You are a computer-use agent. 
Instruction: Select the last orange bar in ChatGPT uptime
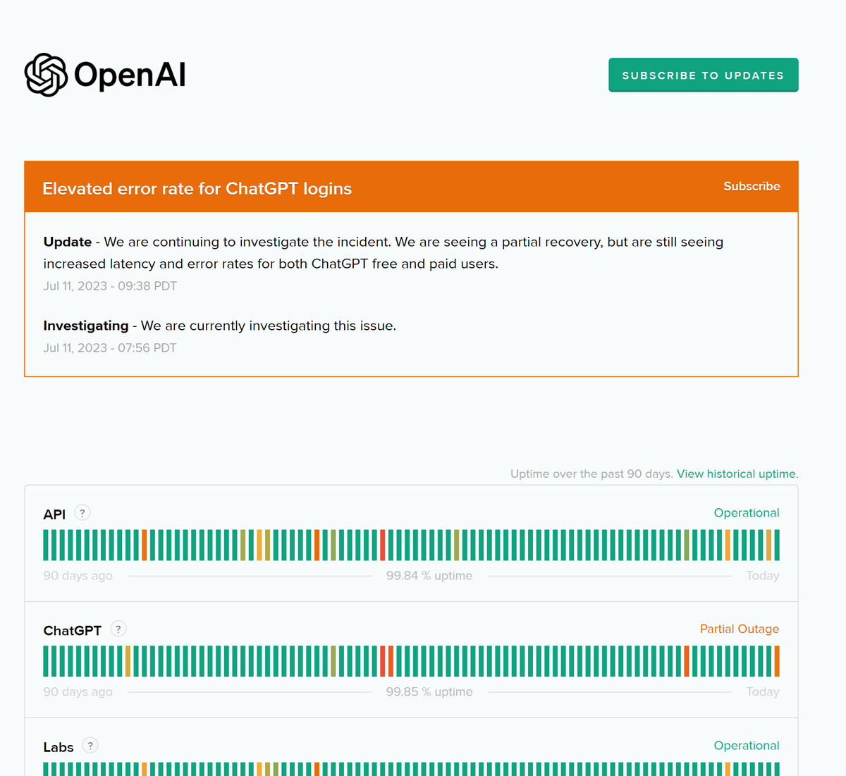[777, 662]
